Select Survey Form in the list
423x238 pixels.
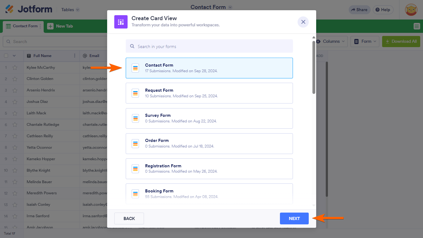(x=209, y=118)
